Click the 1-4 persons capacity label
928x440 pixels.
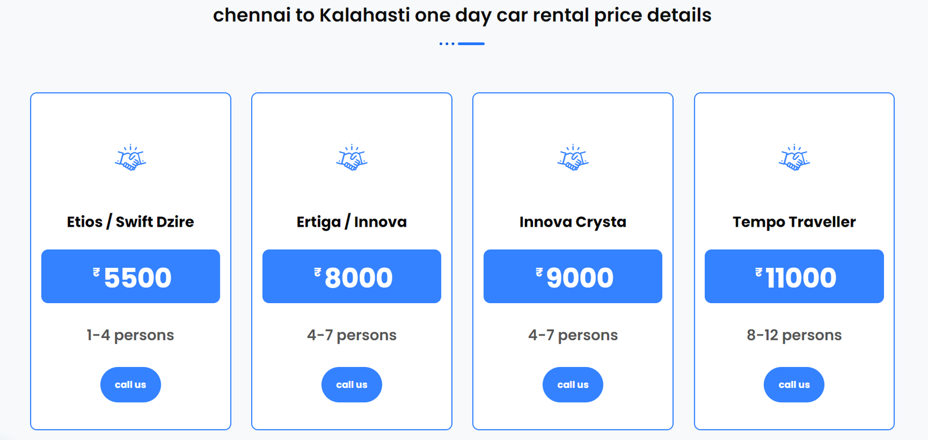130,334
